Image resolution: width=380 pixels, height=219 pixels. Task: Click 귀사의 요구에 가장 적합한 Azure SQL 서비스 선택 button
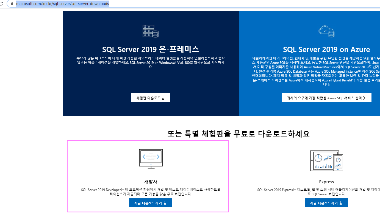coord(326,98)
